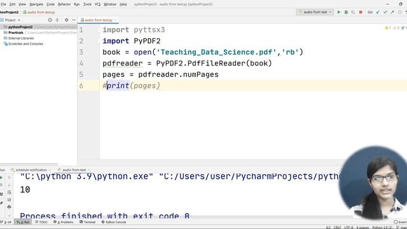The height and width of the screenshot is (229, 407).
Task: Open the Navigate menu
Action: point(36,4)
